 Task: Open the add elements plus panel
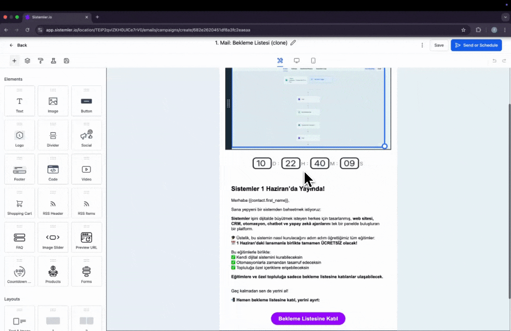tap(14, 61)
